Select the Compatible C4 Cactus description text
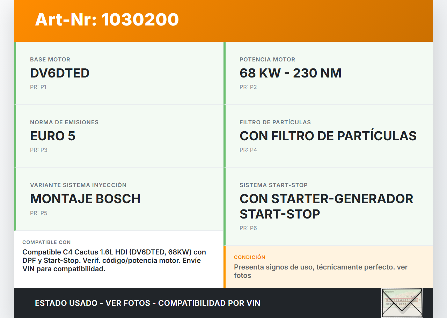 (x=114, y=260)
